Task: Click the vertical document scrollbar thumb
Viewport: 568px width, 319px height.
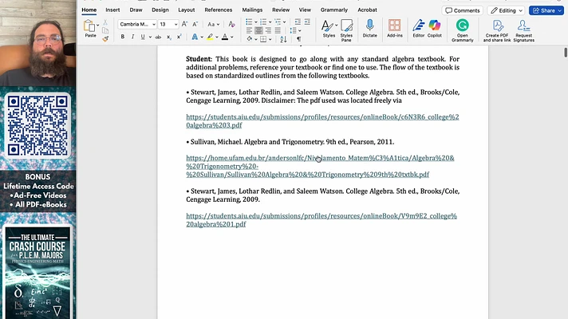Action: click(565, 52)
